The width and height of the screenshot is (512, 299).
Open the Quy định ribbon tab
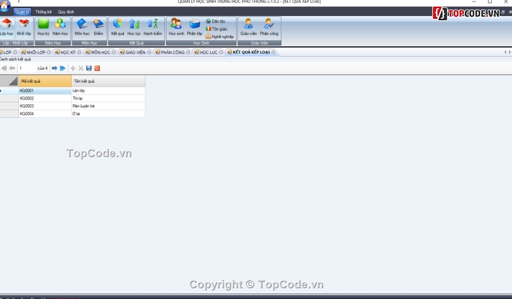pyautogui.click(x=66, y=12)
